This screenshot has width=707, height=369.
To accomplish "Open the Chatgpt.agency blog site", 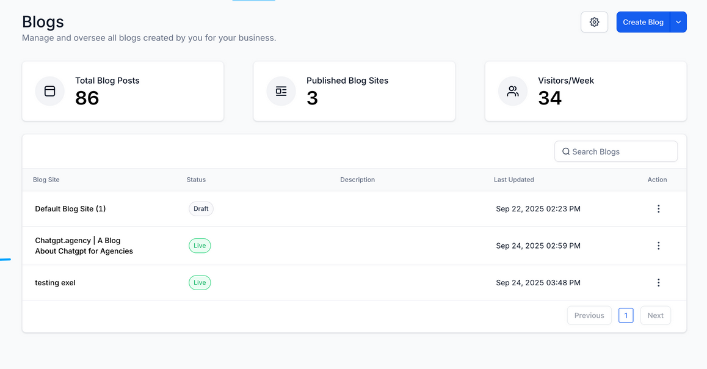I will [x=84, y=246].
